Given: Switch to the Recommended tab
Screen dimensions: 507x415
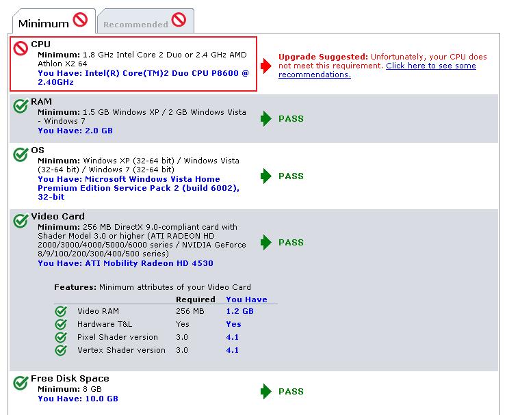Looking at the screenshot, I should [146, 21].
